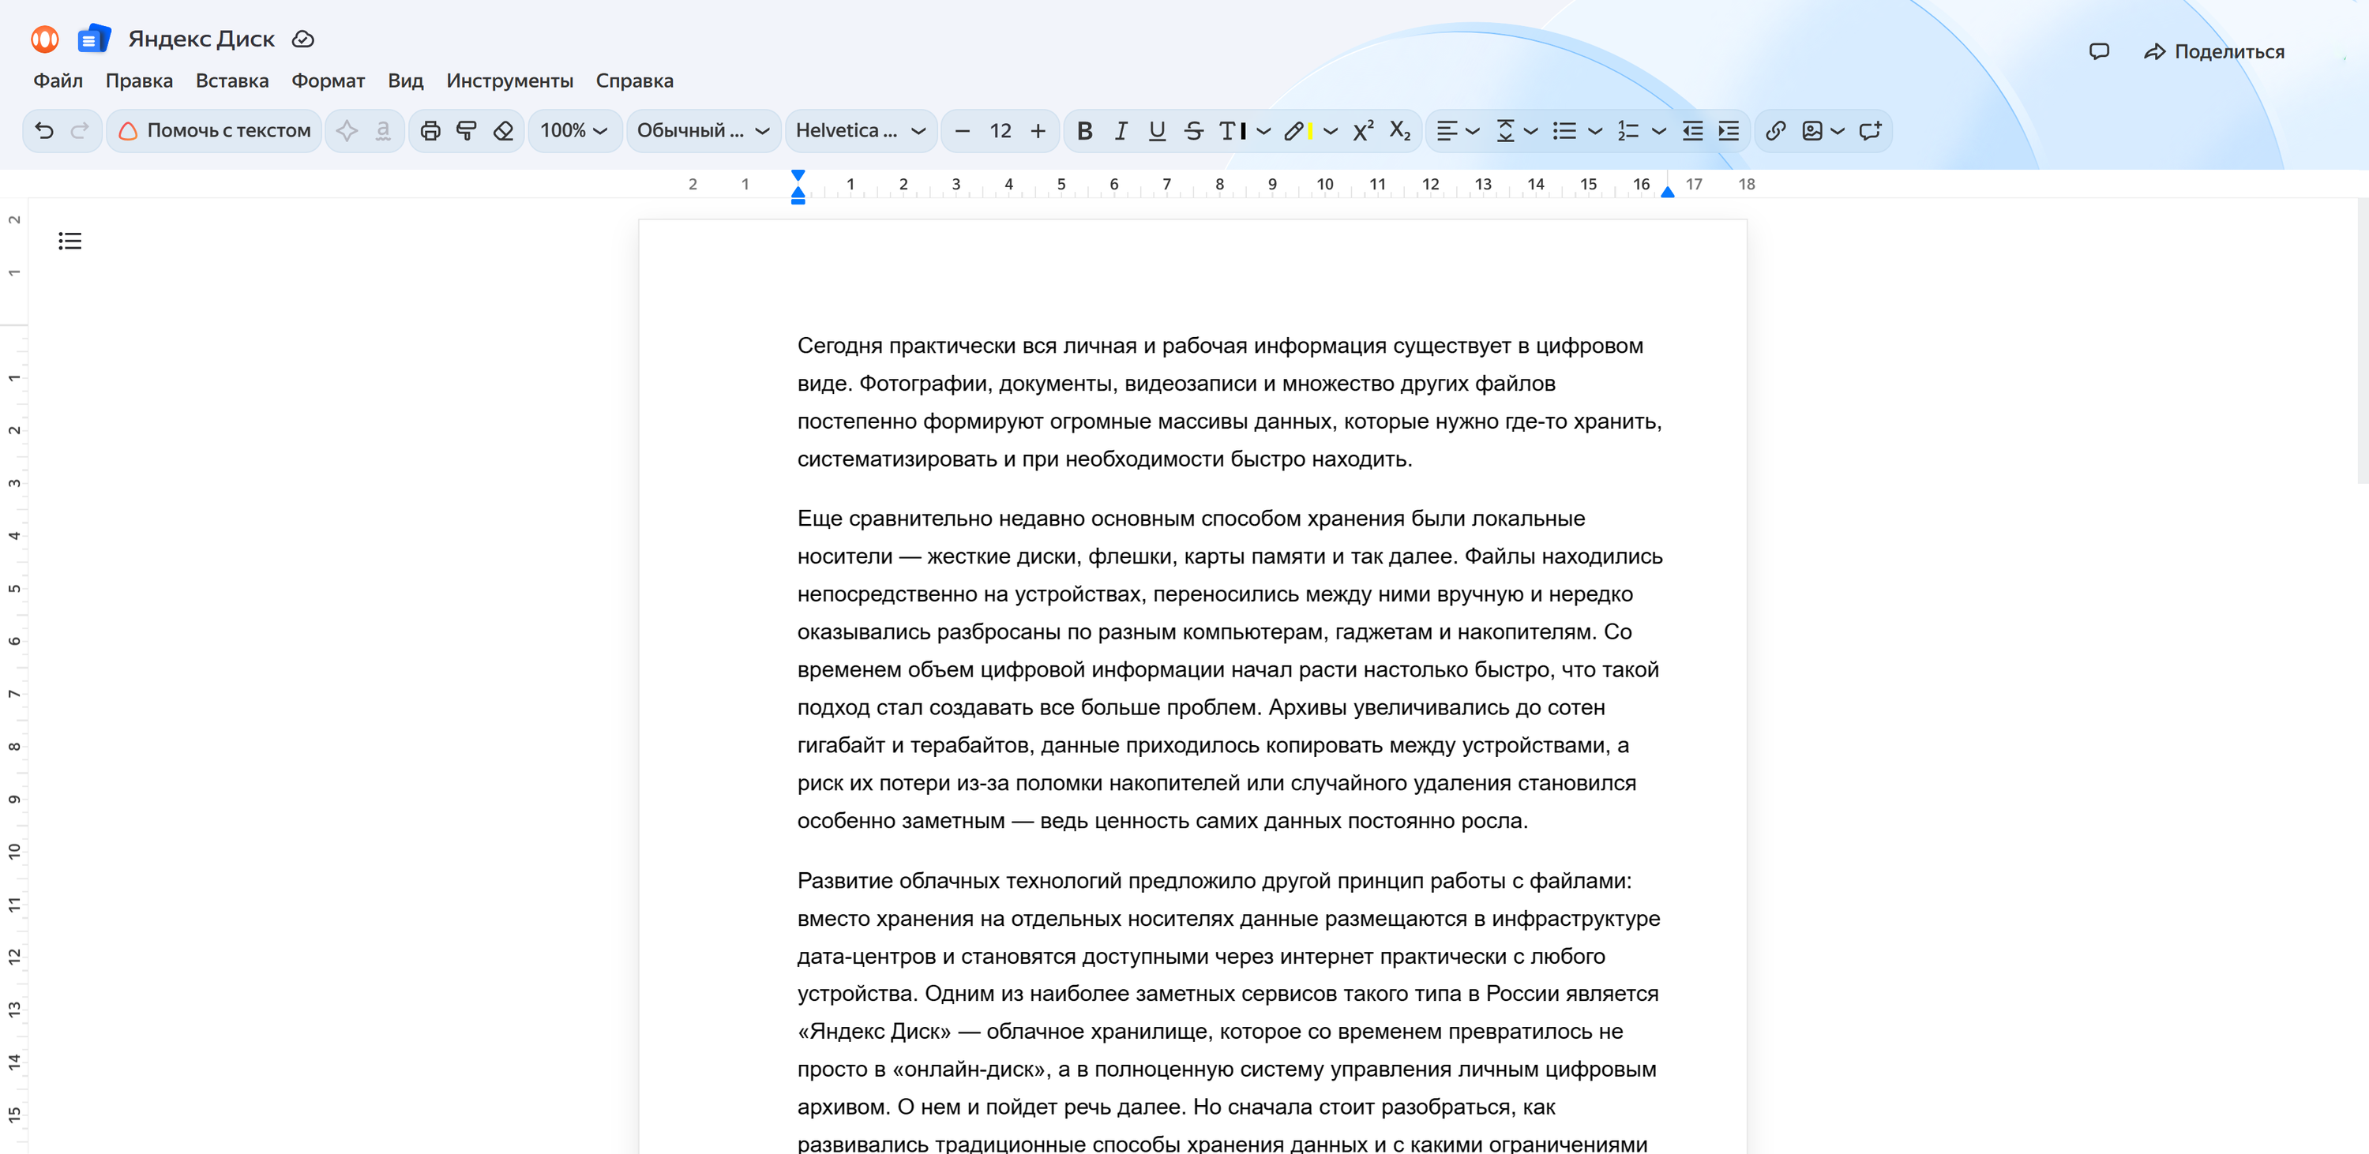Open the 100% zoom dropdown
The height and width of the screenshot is (1154, 2369).
tap(574, 130)
